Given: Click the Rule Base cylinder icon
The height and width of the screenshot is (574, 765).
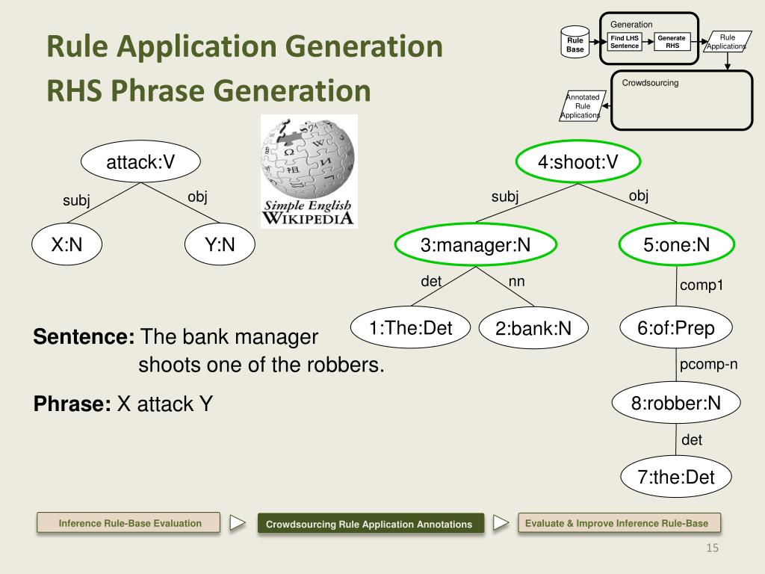Looking at the screenshot, I should (575, 43).
